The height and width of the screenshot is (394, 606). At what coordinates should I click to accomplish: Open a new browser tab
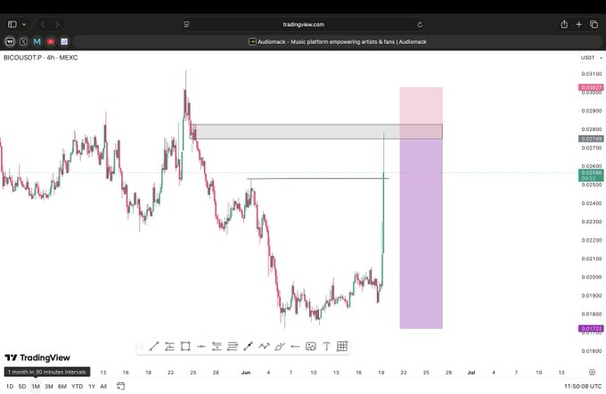[579, 24]
